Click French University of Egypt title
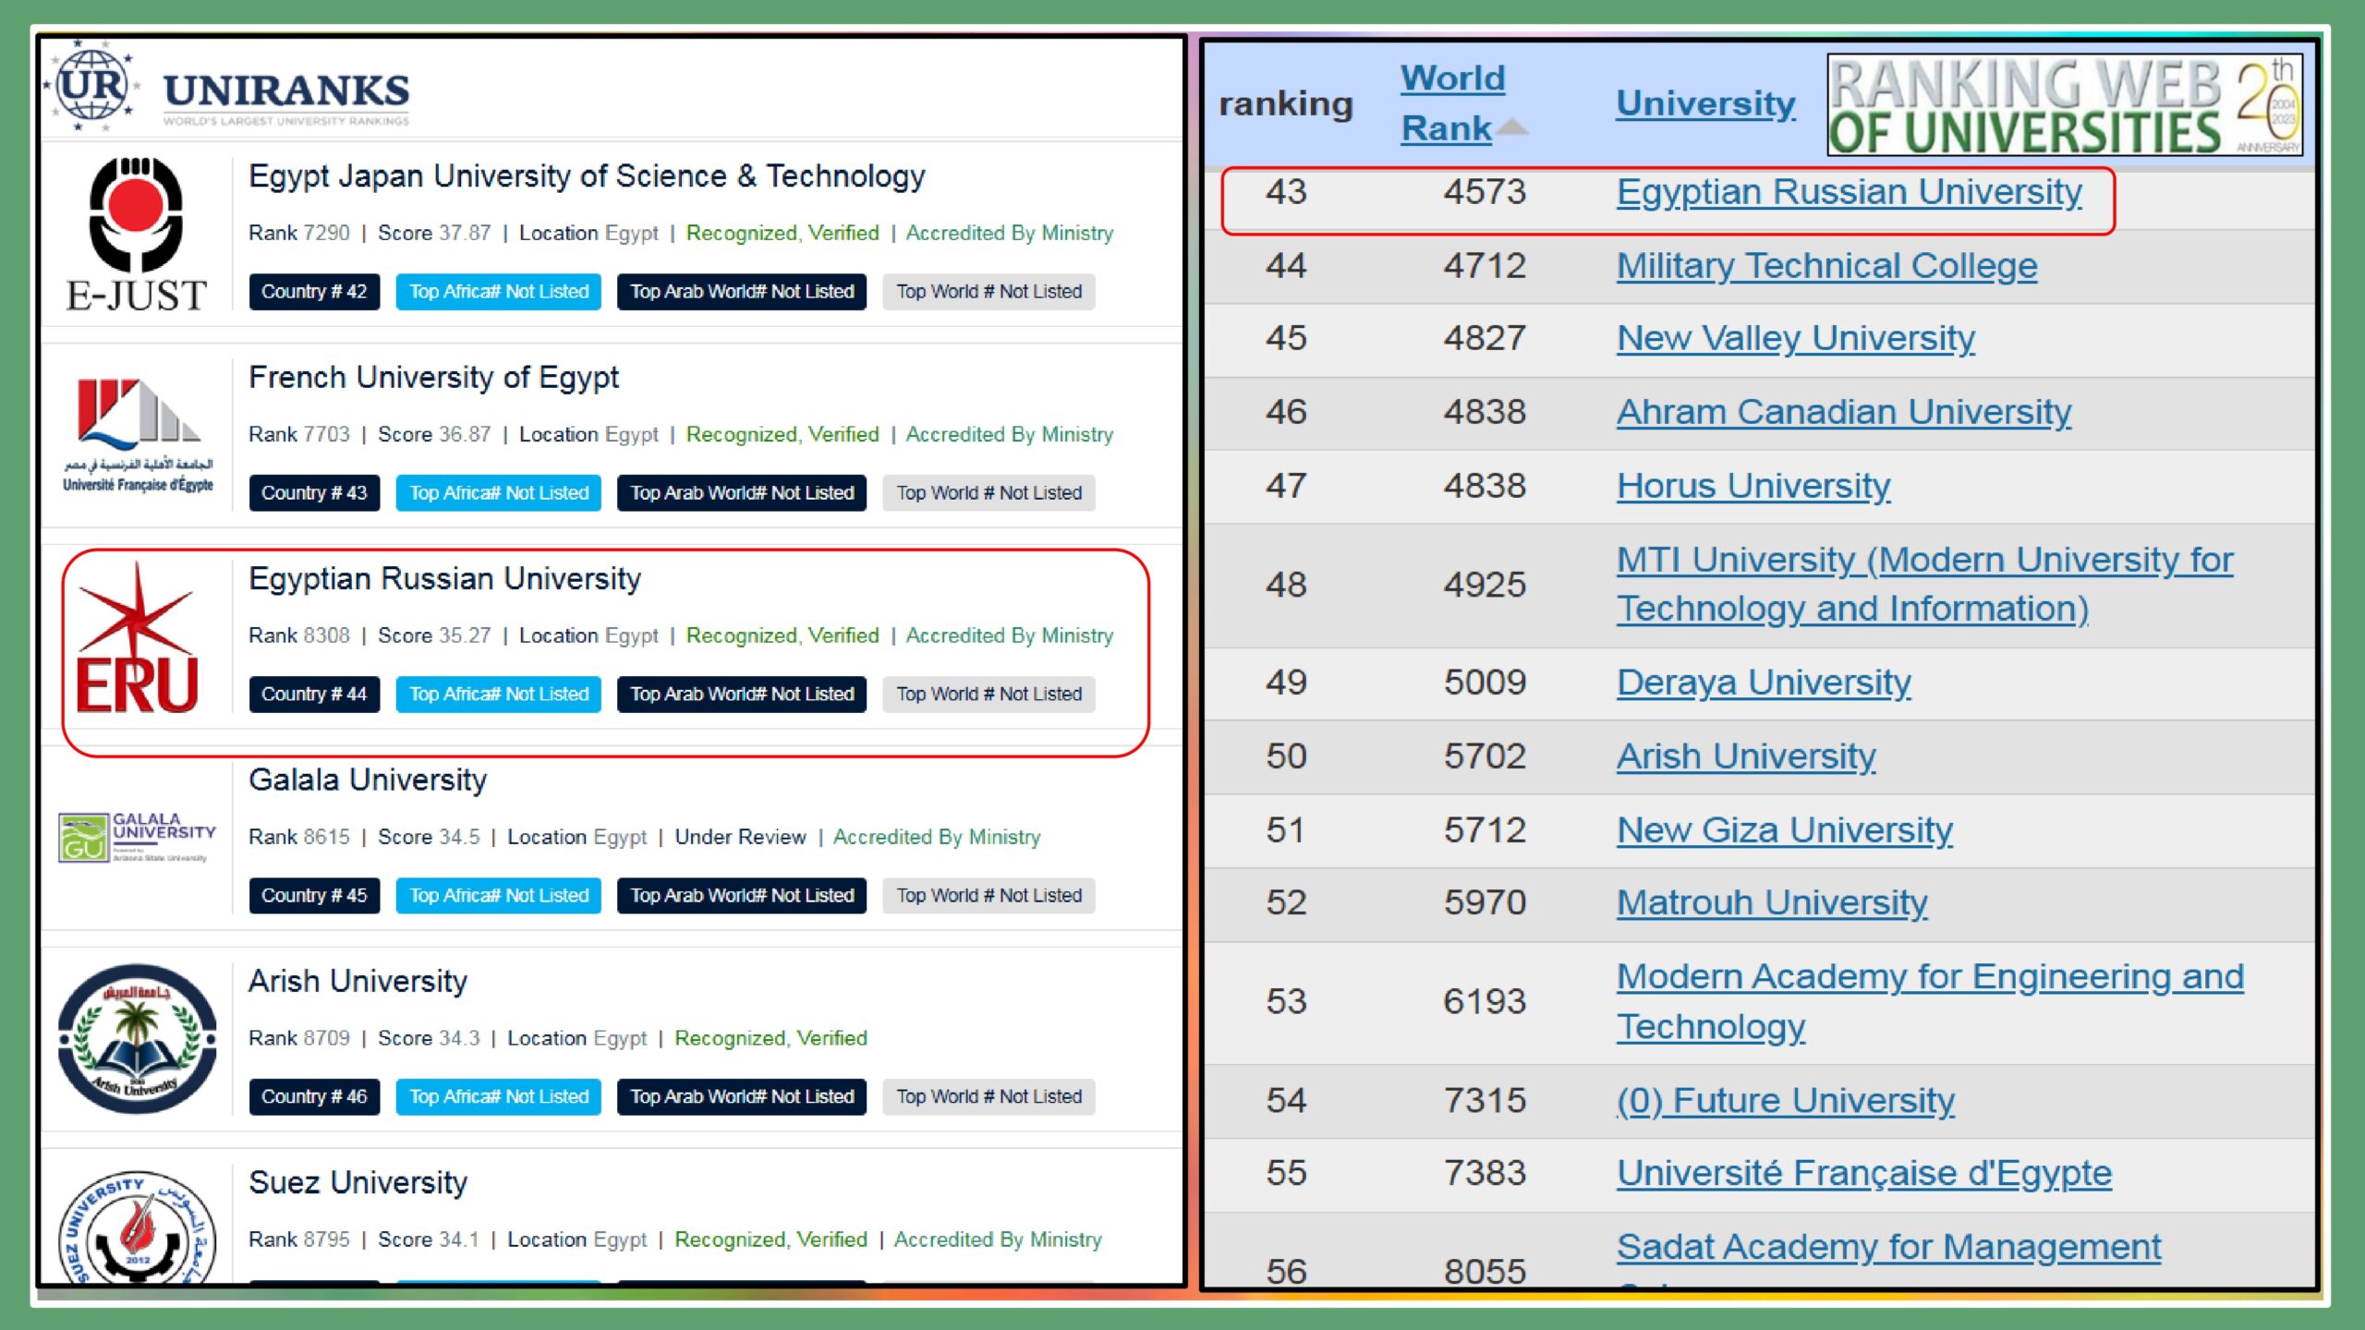The width and height of the screenshot is (2365, 1330). click(433, 377)
